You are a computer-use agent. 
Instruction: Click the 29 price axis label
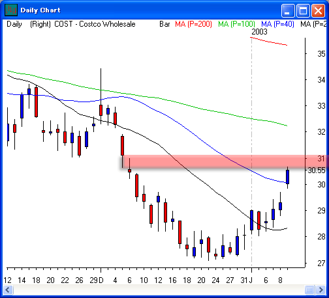point(321,211)
